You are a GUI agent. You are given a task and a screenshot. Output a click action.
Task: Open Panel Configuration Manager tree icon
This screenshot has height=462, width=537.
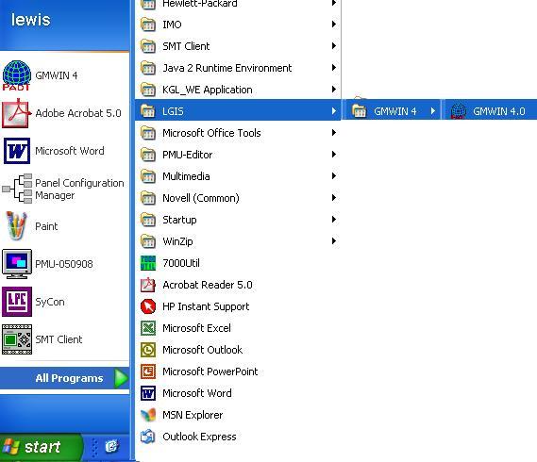click(x=17, y=189)
